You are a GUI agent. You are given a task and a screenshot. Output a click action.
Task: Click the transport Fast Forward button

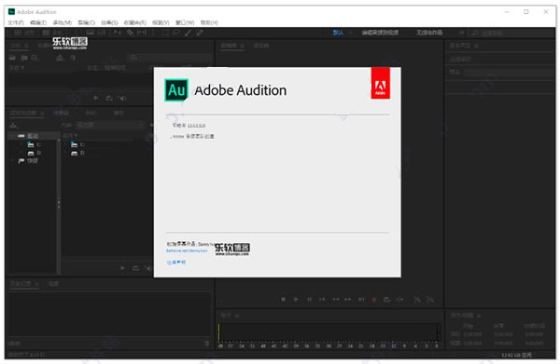click(x=348, y=300)
